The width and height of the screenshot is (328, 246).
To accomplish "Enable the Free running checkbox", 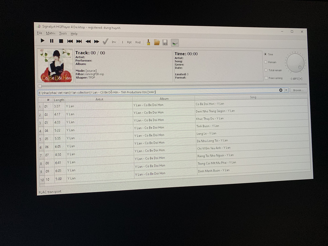I will coord(266,78).
